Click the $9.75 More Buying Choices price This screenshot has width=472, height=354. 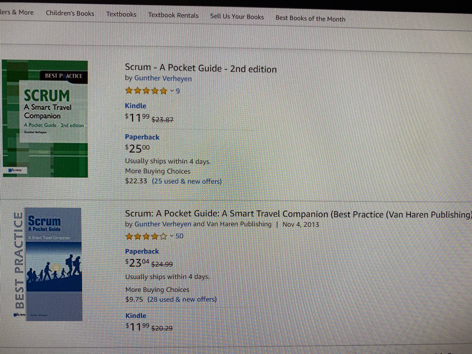click(x=134, y=299)
